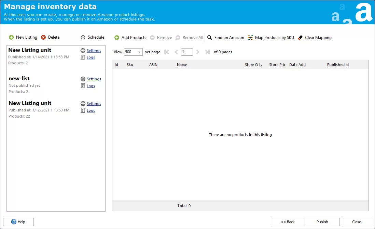Expand the View per page dropdown
This screenshot has width=375, height=229.
[x=139, y=52]
